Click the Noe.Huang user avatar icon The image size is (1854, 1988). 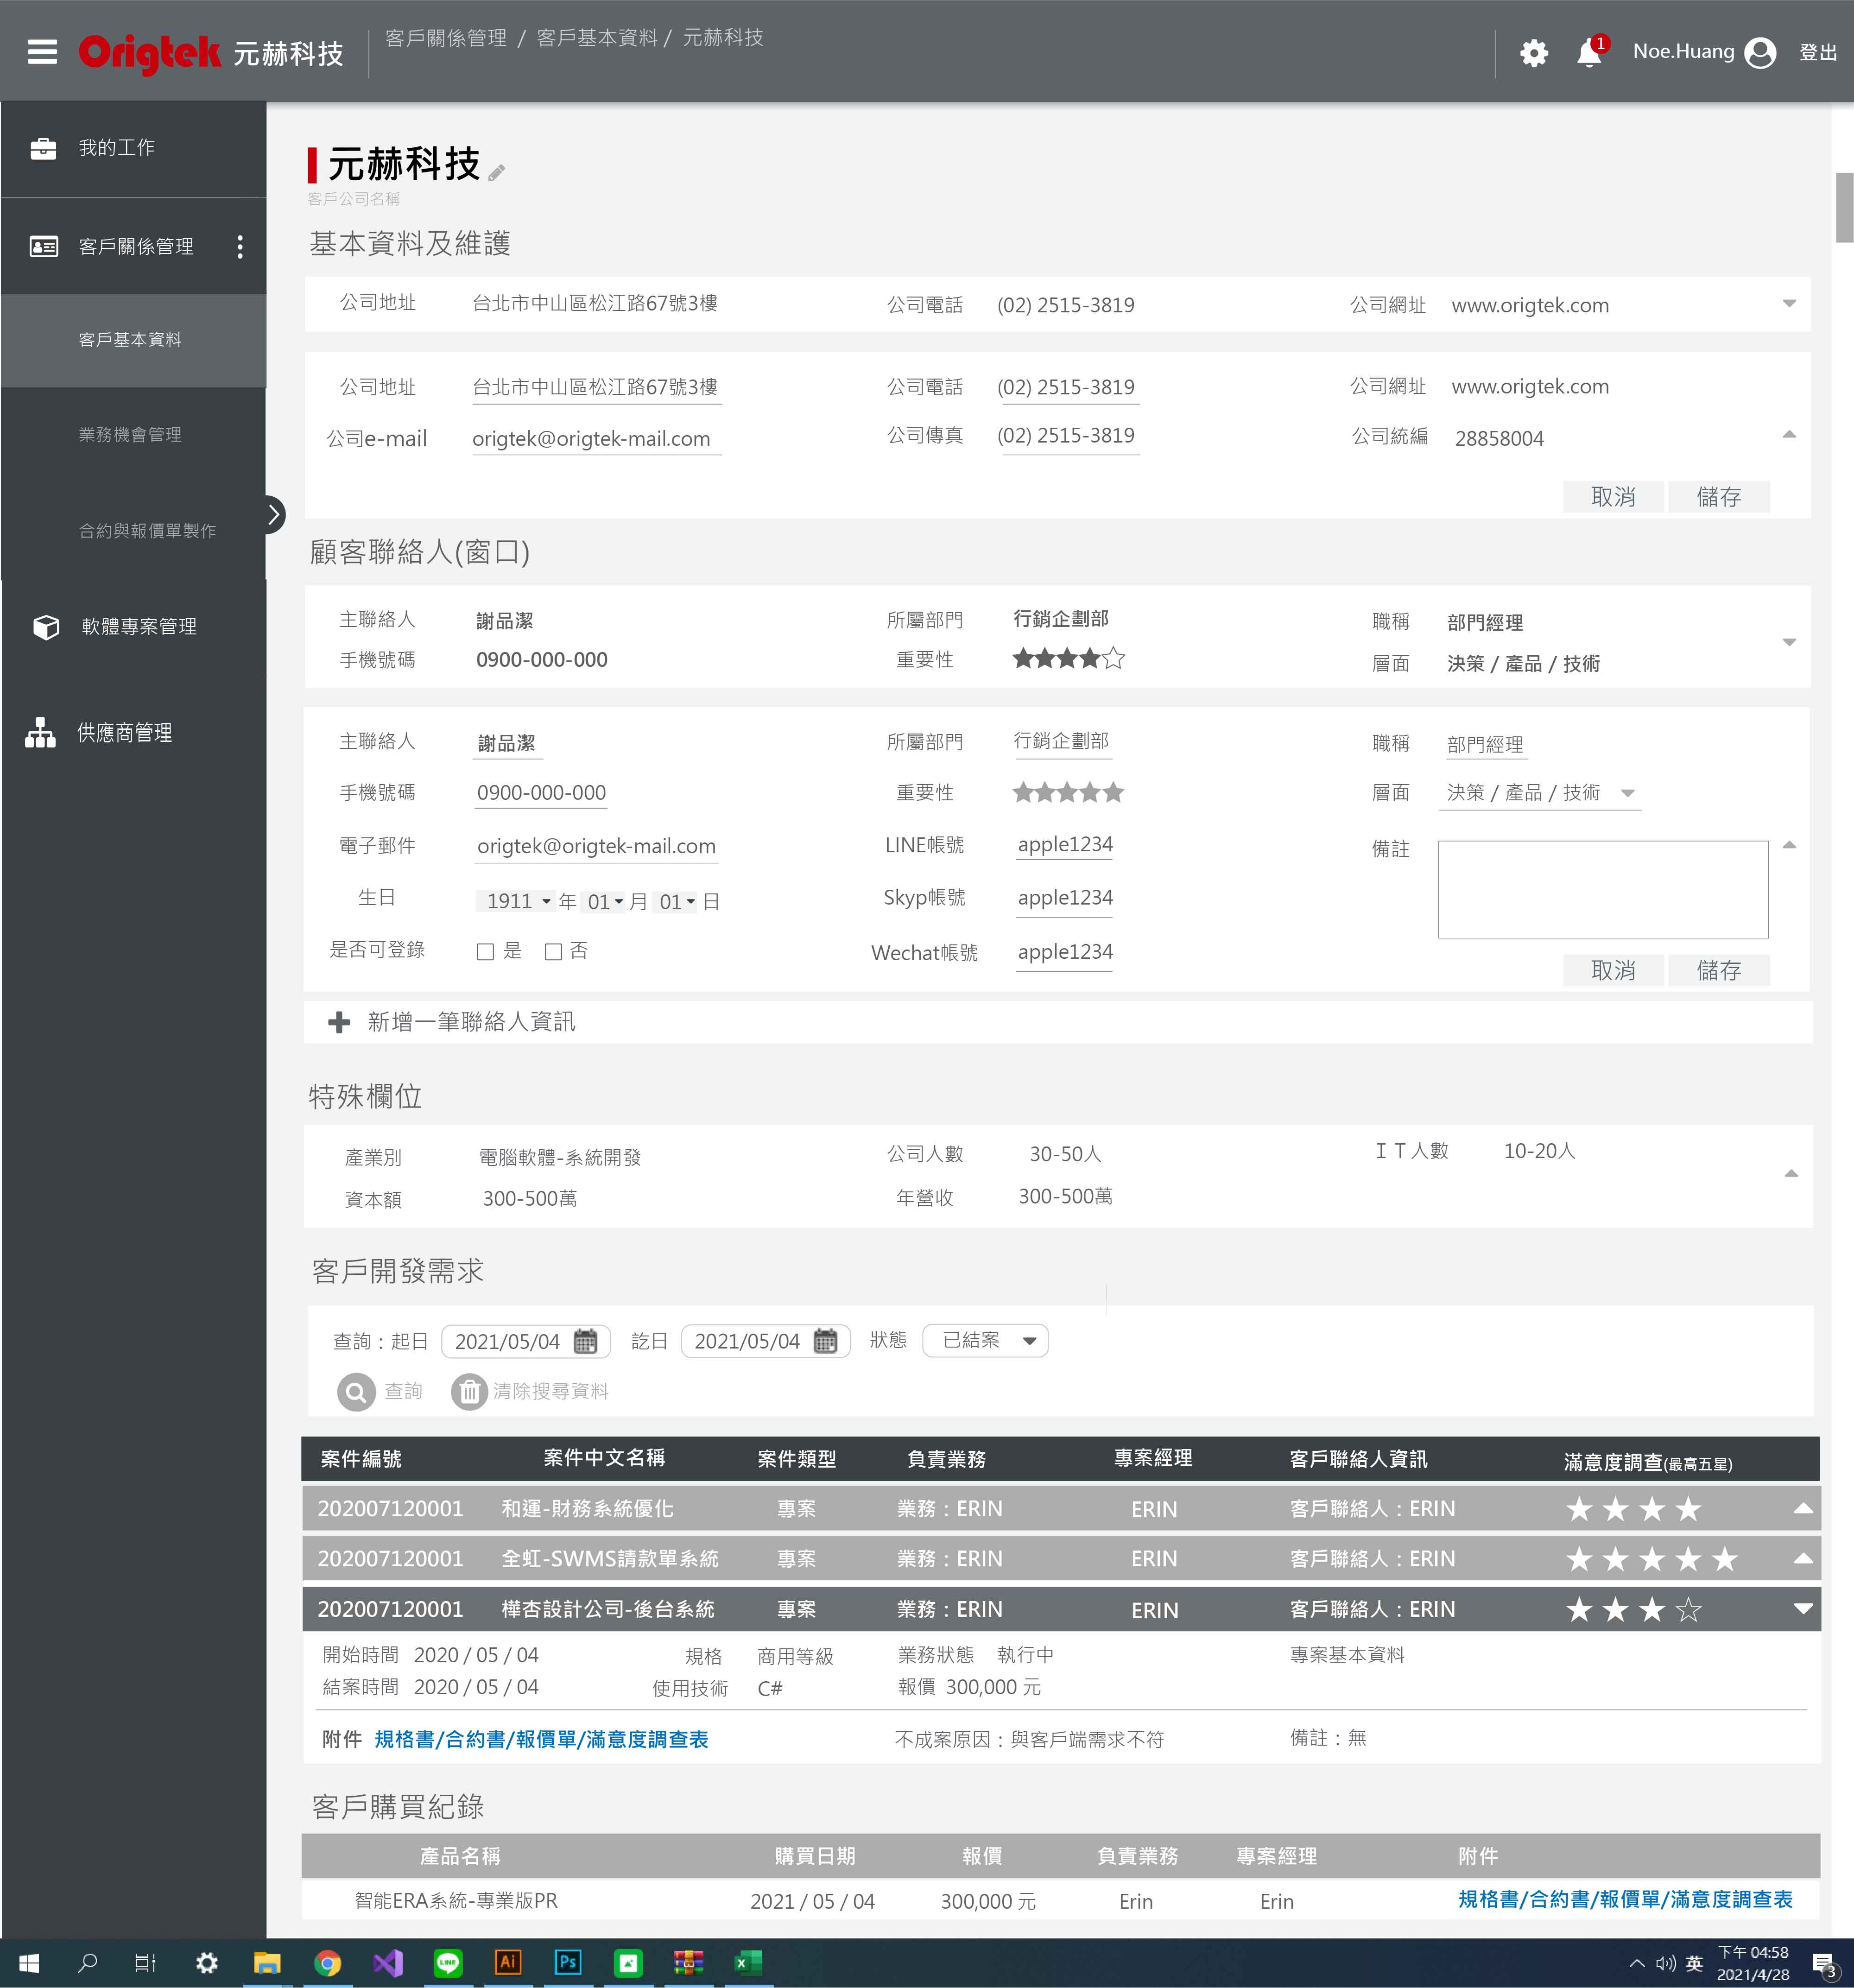pos(1760,53)
